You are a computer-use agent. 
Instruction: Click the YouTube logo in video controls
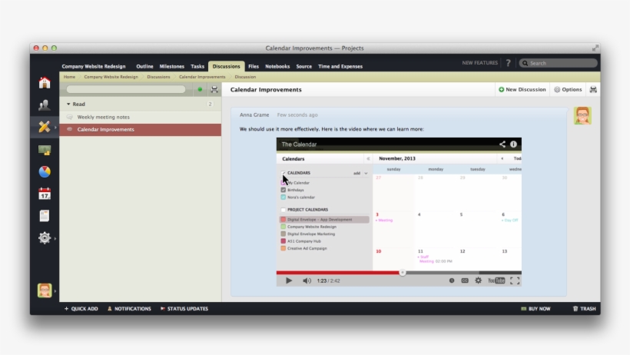click(x=496, y=280)
